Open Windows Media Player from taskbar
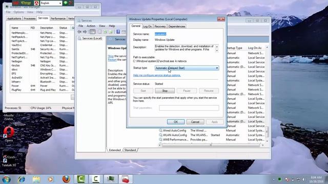Image resolution: width=328 pixels, height=184 pixels. coord(50,179)
